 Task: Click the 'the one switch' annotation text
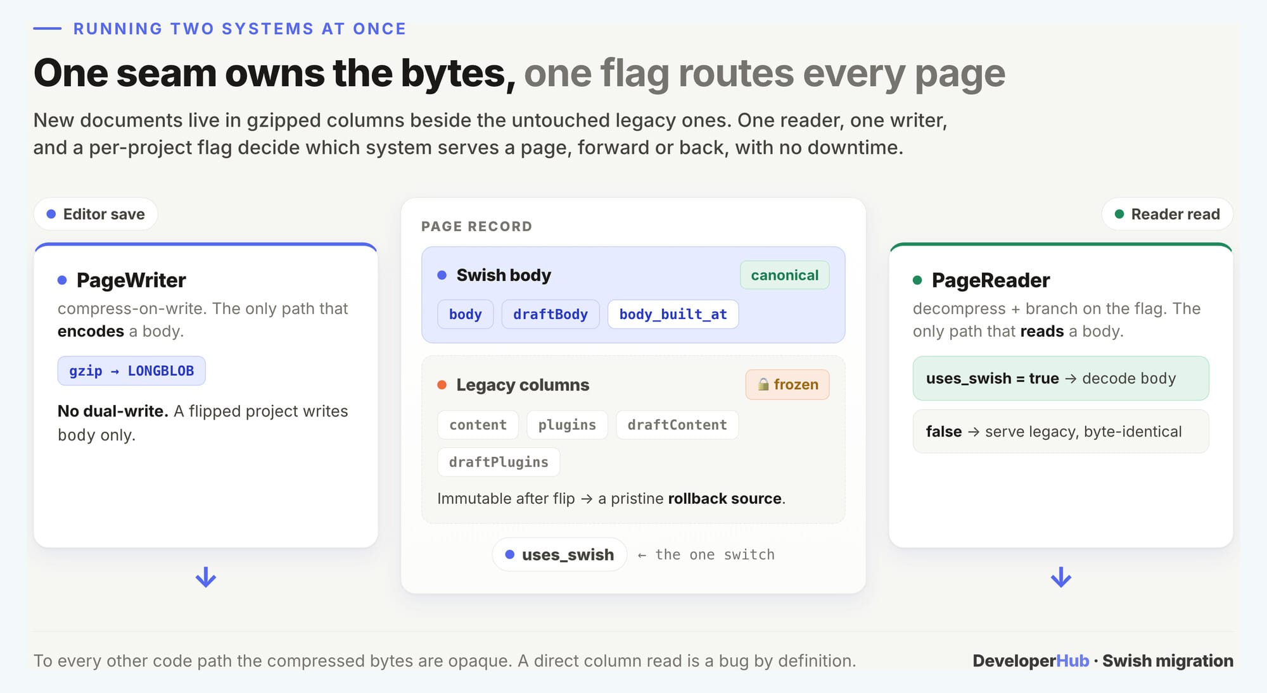[715, 554]
